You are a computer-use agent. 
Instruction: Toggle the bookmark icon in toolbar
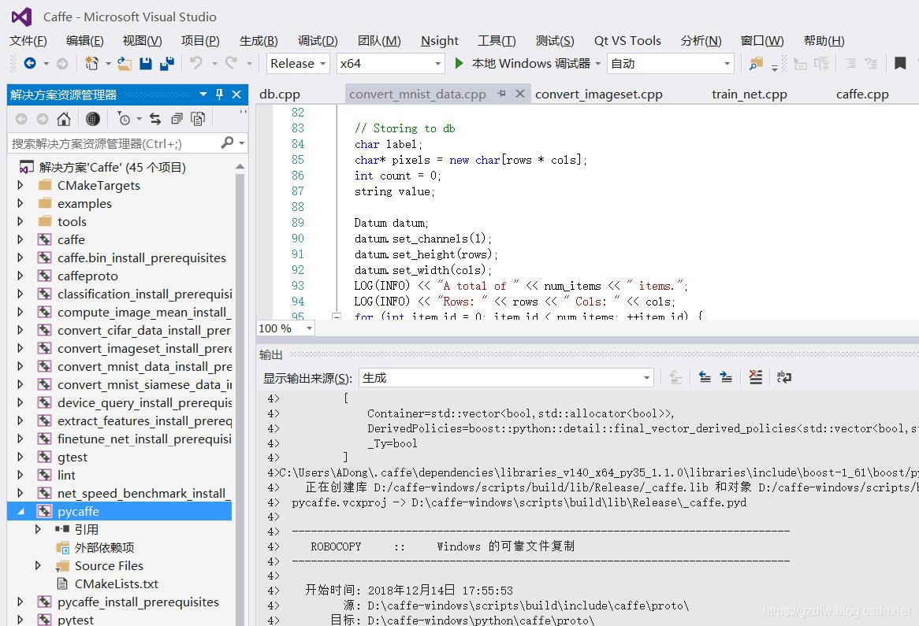pos(900,63)
